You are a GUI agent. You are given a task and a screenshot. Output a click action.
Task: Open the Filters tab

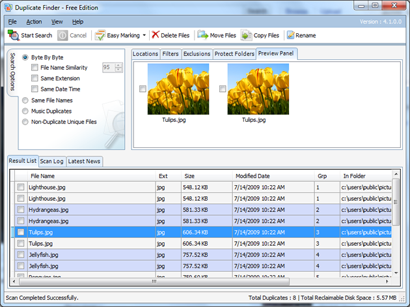pos(171,53)
